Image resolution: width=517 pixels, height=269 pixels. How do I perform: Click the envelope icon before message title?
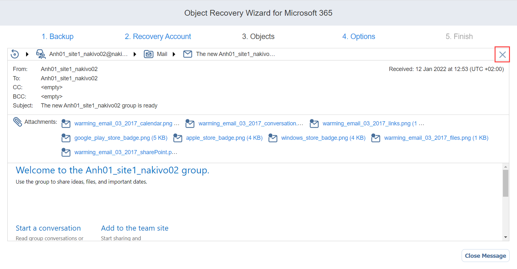click(x=188, y=54)
